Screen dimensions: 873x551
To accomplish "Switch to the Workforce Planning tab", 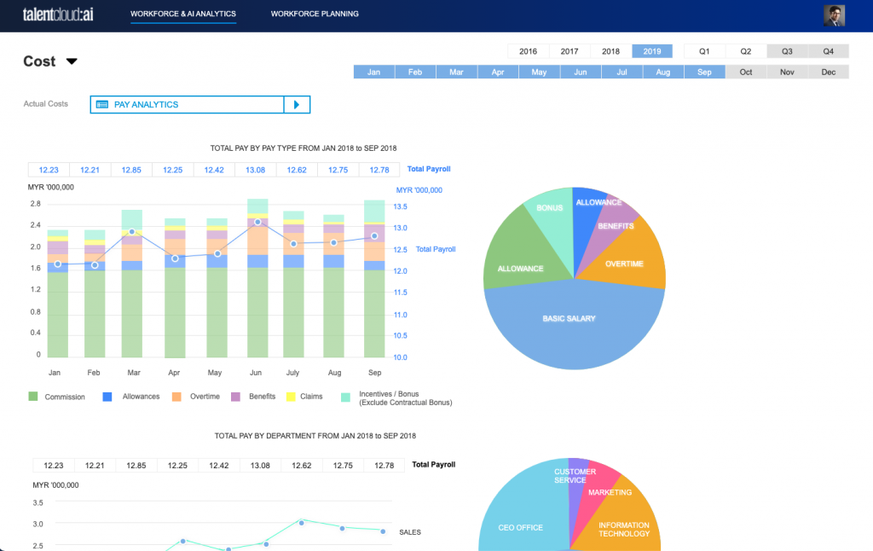I will click(x=315, y=14).
